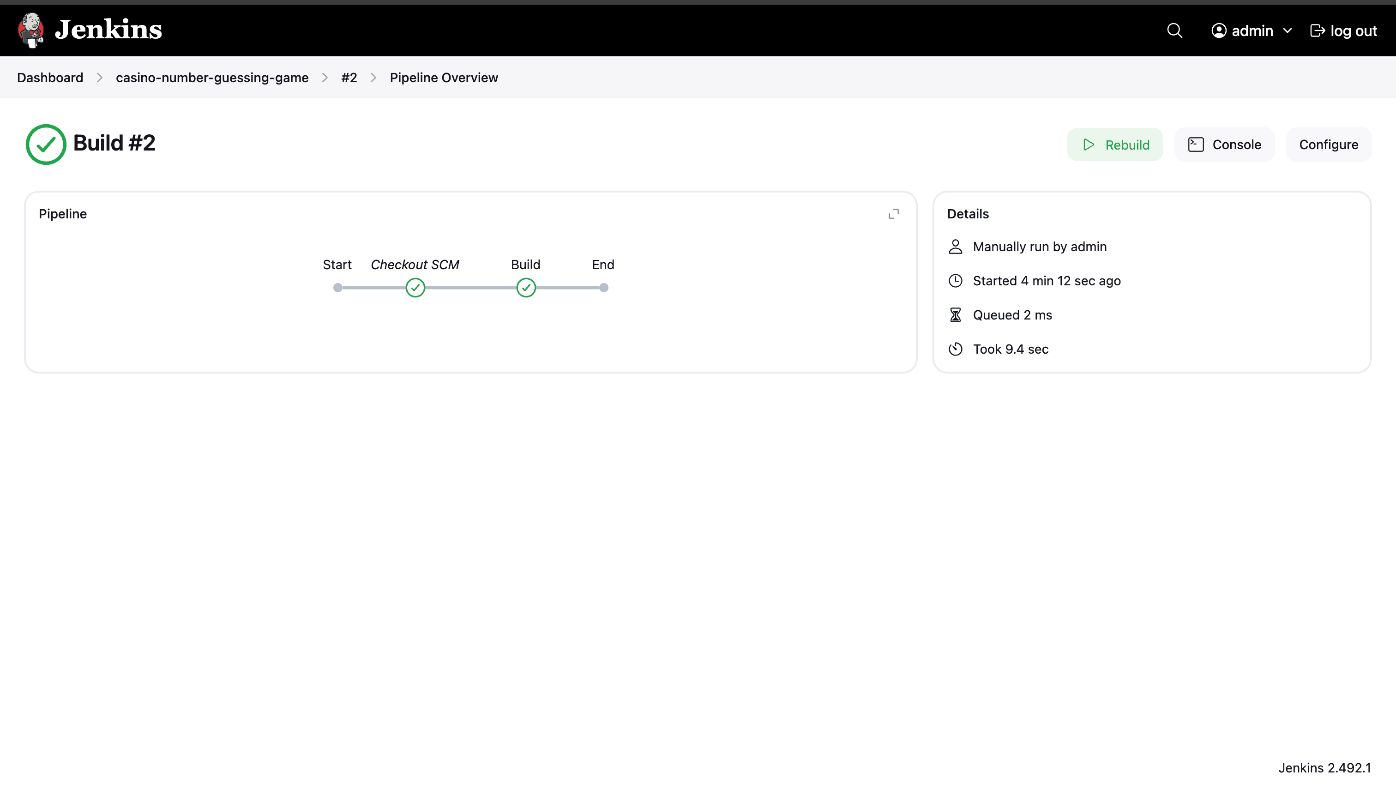Navigate to Dashboard via breadcrumb
The height and width of the screenshot is (796, 1396).
click(50, 78)
